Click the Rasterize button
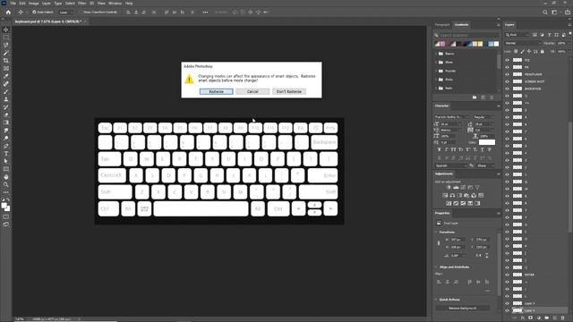The width and height of the screenshot is (573, 322). [217, 91]
